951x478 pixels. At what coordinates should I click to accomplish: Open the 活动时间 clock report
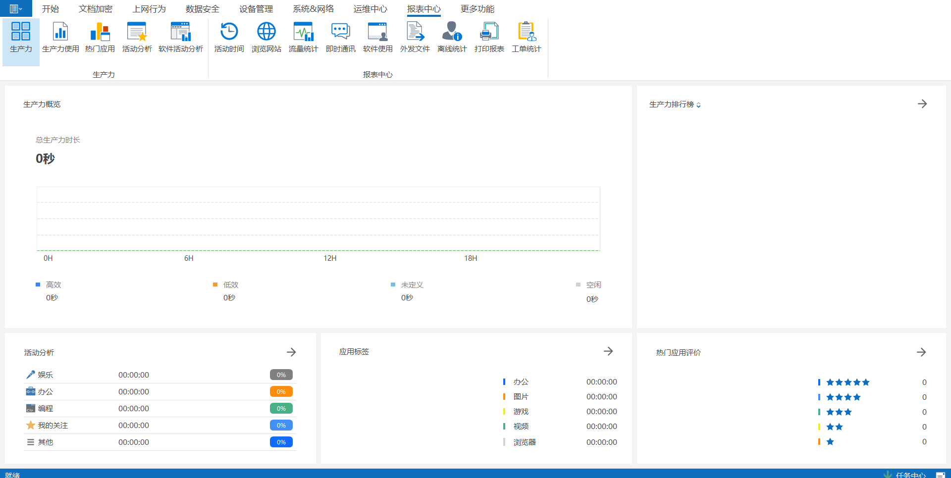(229, 37)
